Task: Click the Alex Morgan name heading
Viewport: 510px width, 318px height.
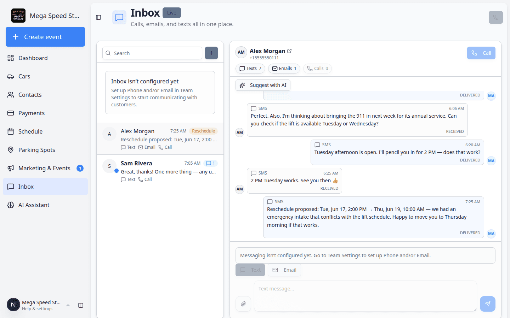Action: pos(267,51)
